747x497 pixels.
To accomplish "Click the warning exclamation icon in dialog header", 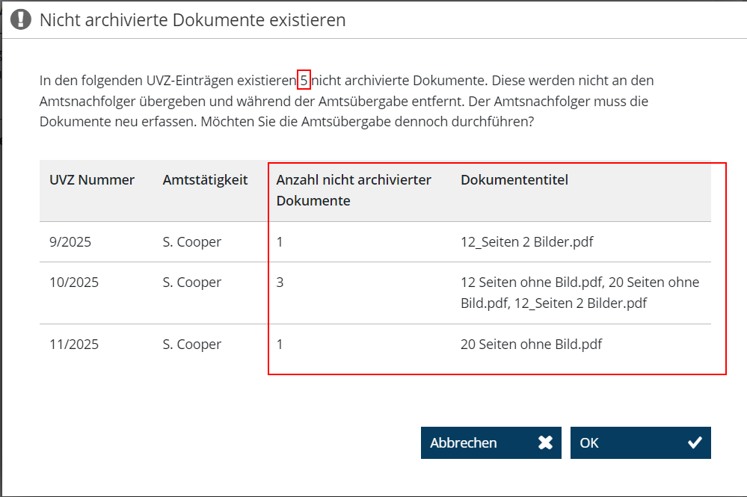I will 21,19.
